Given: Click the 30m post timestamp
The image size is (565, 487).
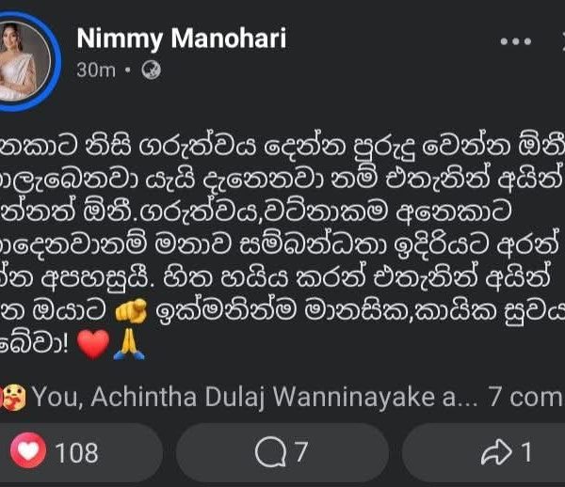Looking at the screenshot, I should coord(96,71).
